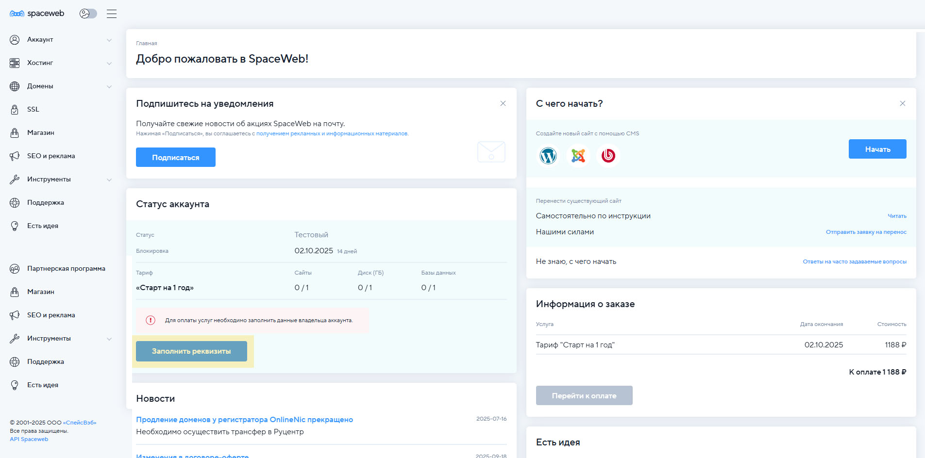Click the WordPress CMS icon

[548, 156]
